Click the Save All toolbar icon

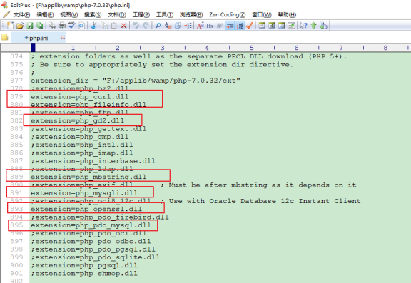click(x=39, y=26)
